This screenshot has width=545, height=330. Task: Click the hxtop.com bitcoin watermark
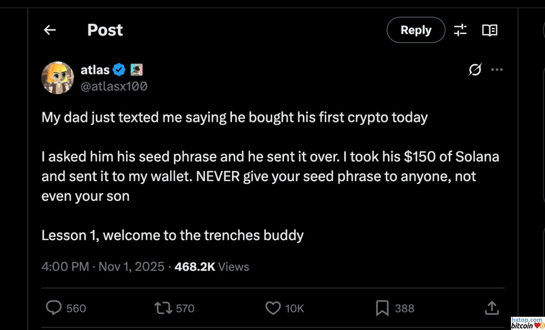(527, 323)
